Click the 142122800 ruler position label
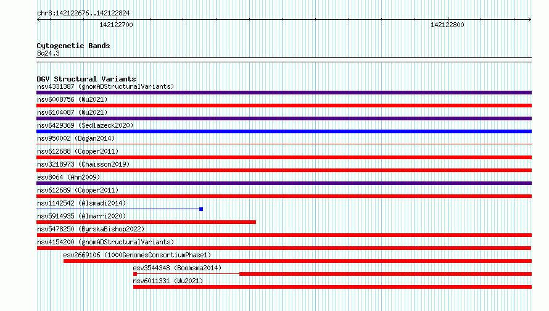Image resolution: width=549 pixels, height=311 pixels. tap(447, 25)
